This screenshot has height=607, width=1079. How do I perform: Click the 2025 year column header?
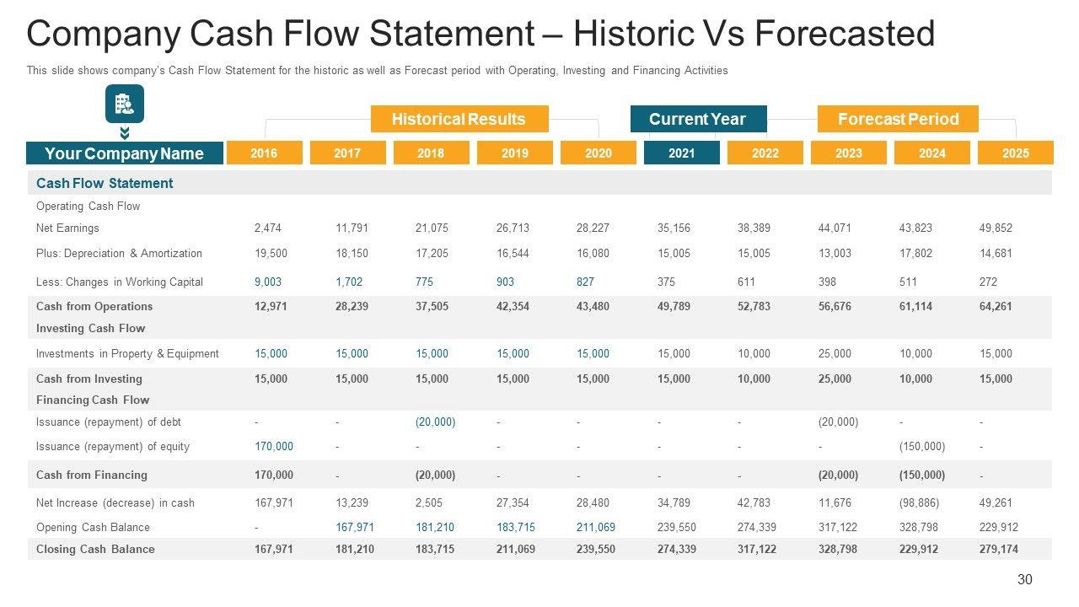click(1015, 153)
